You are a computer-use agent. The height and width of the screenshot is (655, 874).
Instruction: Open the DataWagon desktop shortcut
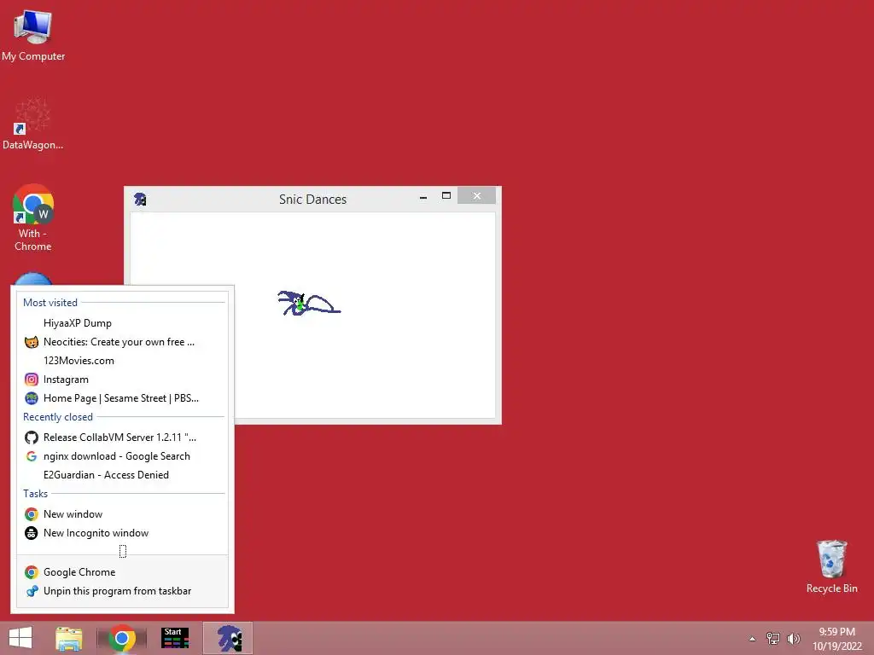tap(33, 124)
